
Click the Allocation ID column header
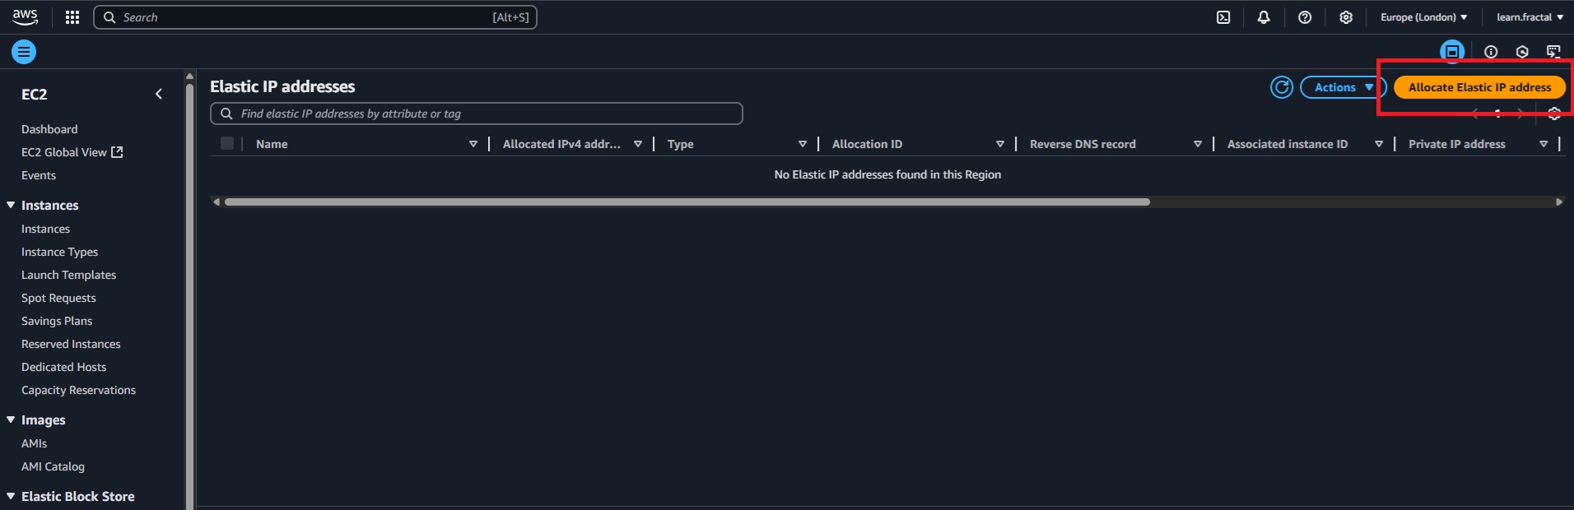point(867,144)
